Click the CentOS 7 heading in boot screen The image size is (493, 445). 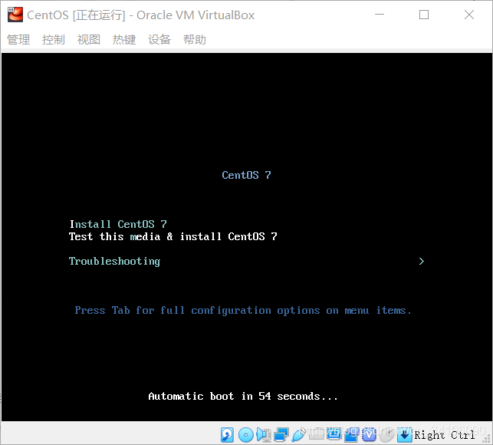pos(246,175)
